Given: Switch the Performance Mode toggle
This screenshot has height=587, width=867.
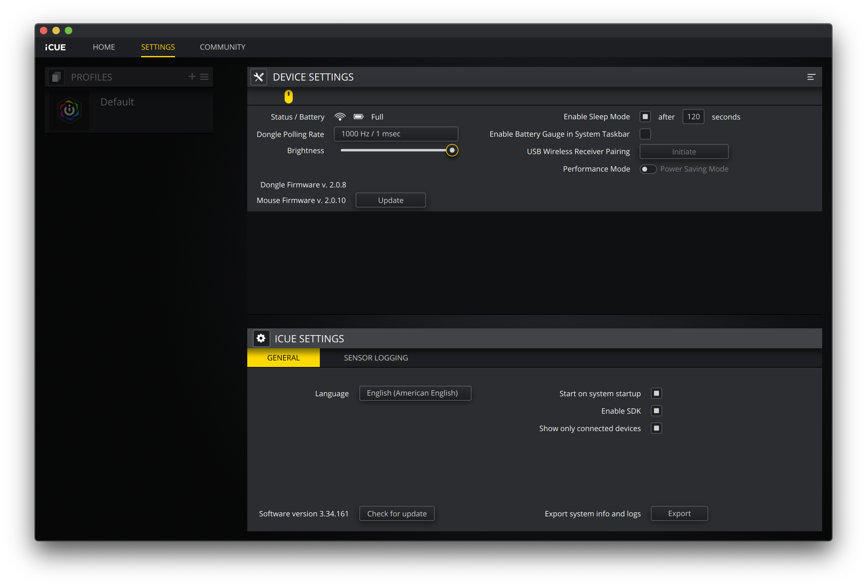Looking at the screenshot, I should click(x=648, y=169).
